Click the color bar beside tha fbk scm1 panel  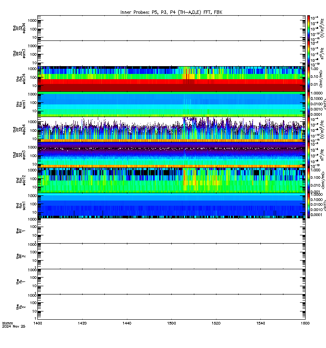309,104
